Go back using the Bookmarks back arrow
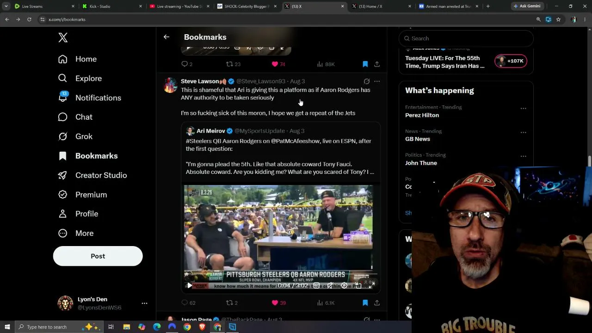 [x=166, y=37]
